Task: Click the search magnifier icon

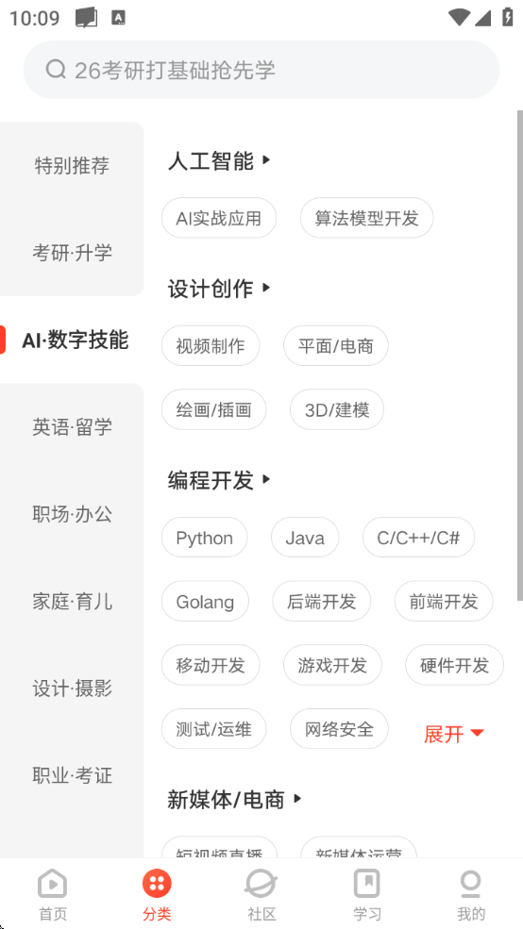Action: point(56,69)
